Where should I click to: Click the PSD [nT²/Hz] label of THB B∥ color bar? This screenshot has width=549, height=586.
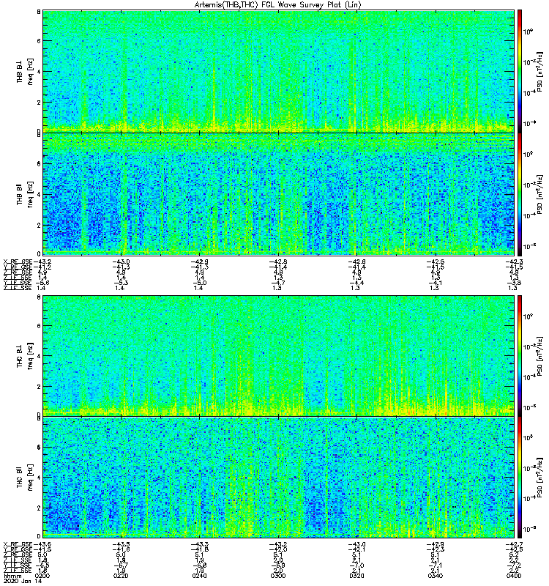click(540, 194)
